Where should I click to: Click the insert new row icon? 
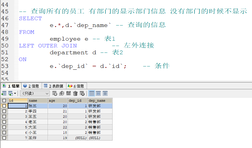(55, 93)
